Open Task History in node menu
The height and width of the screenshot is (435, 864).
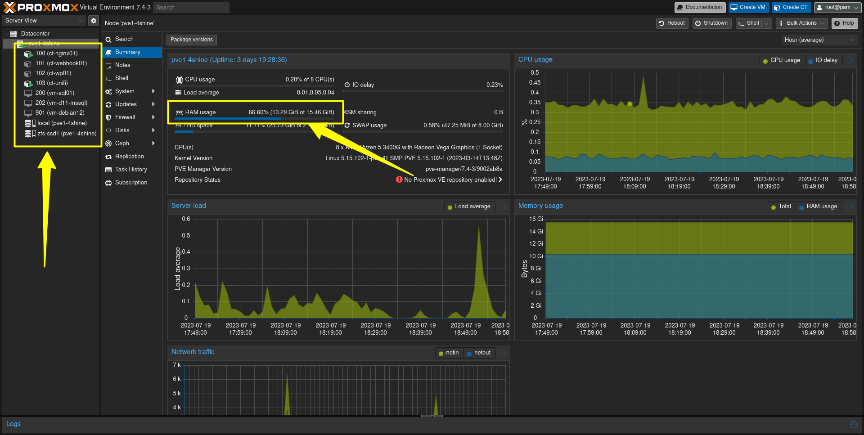132,170
